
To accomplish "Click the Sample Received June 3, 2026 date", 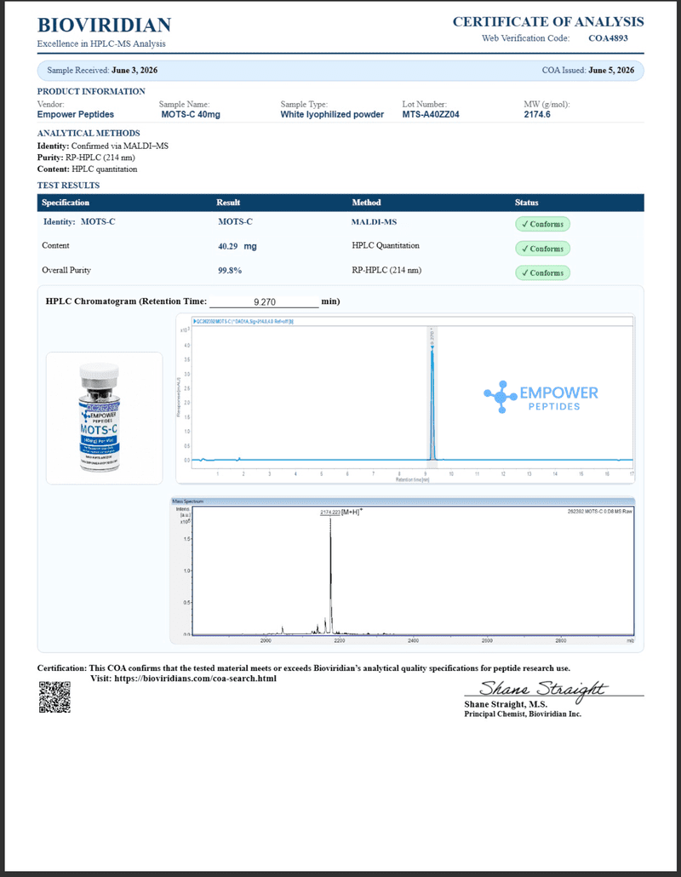I will click(134, 70).
